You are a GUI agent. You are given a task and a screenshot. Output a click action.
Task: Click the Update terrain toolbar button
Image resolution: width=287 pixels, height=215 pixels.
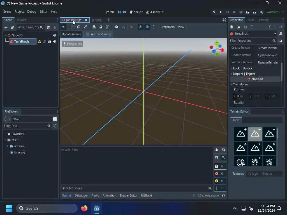pyautogui.click(x=71, y=34)
